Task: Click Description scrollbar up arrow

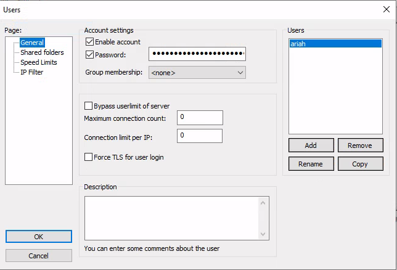Action: tap(263, 203)
